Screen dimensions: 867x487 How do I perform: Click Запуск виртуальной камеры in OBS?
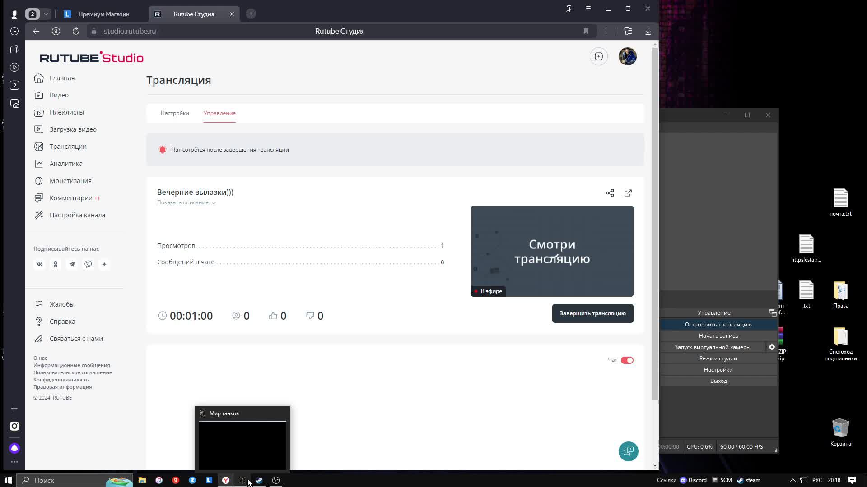713,347
